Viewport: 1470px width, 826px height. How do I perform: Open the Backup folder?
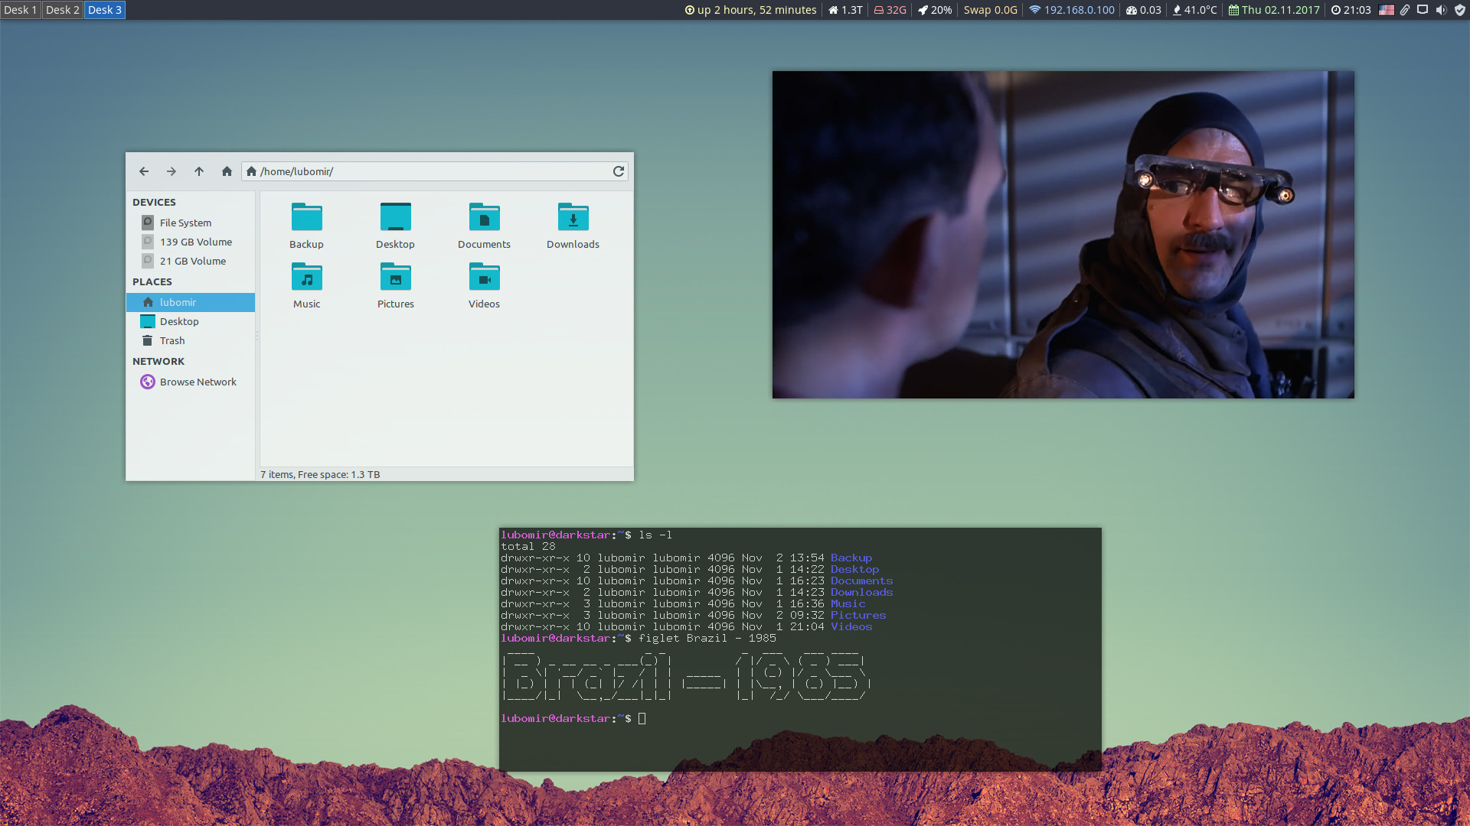[x=306, y=218]
